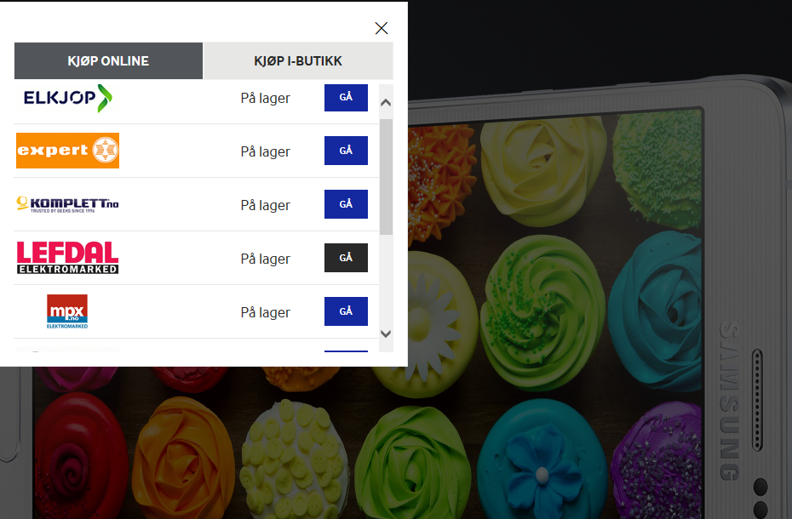The height and width of the screenshot is (519, 792).
Task: Click the orange Expert retailer logo
Action: coord(67,151)
